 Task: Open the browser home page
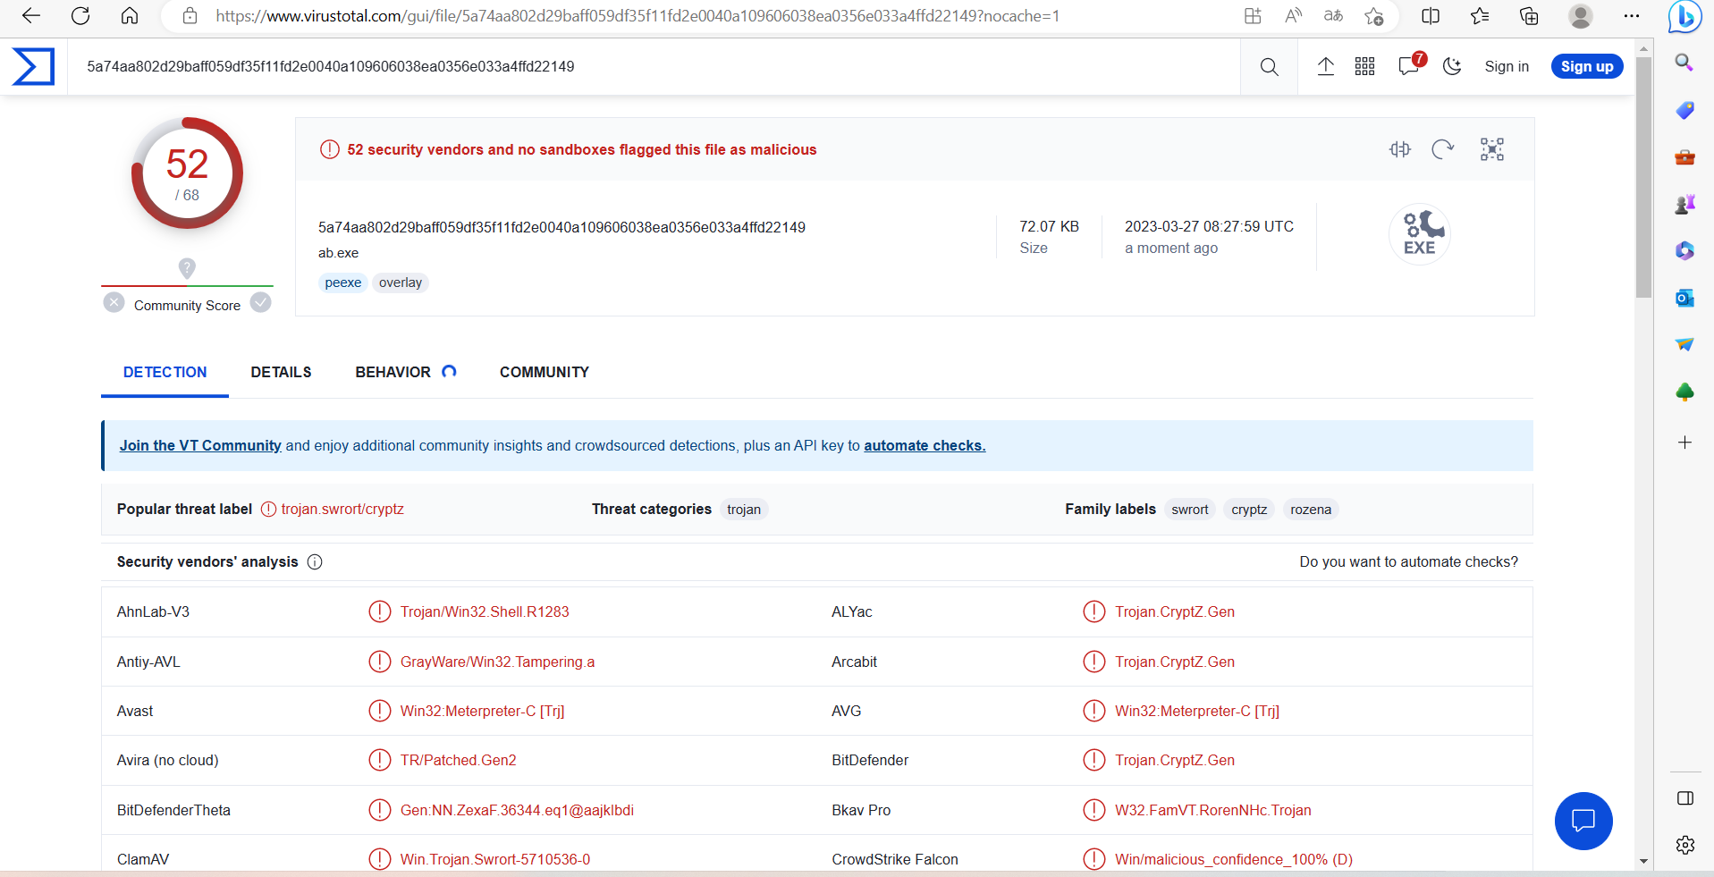coord(130,16)
